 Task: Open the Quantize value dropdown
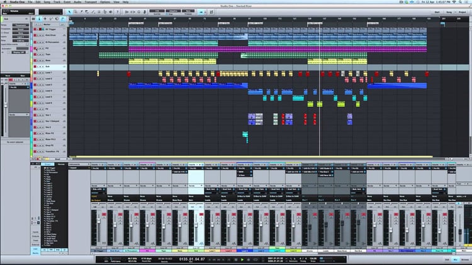point(157,11)
